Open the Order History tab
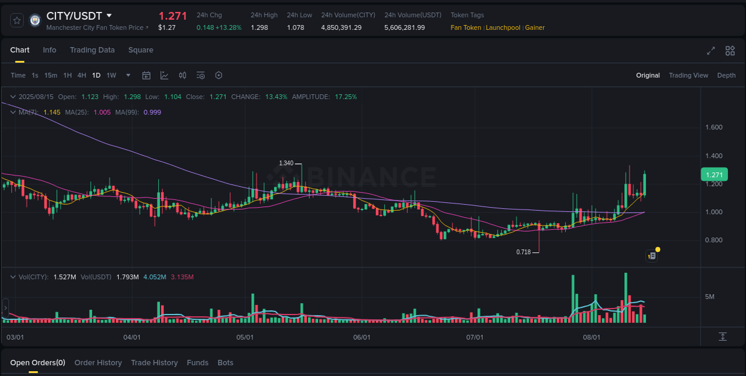This screenshot has height=376, width=746. click(x=98, y=362)
